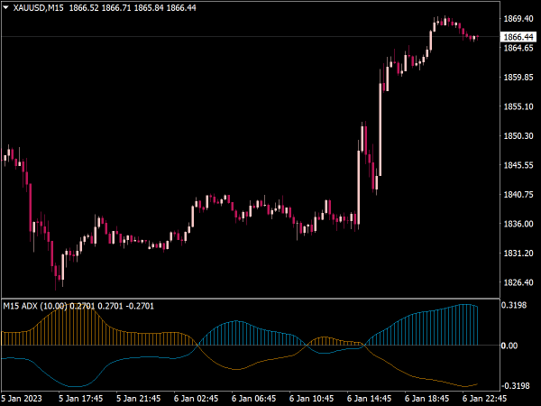
Task: Select the 1845.55 price scale label
Action: 518,165
